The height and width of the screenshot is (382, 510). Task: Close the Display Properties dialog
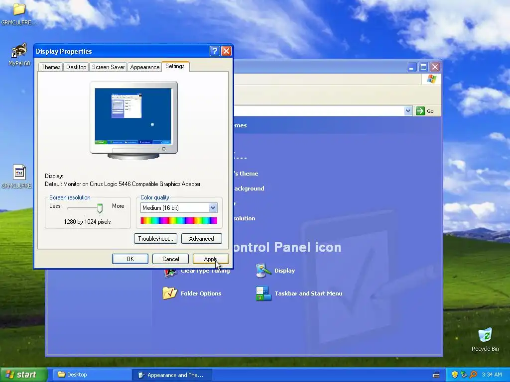(226, 51)
